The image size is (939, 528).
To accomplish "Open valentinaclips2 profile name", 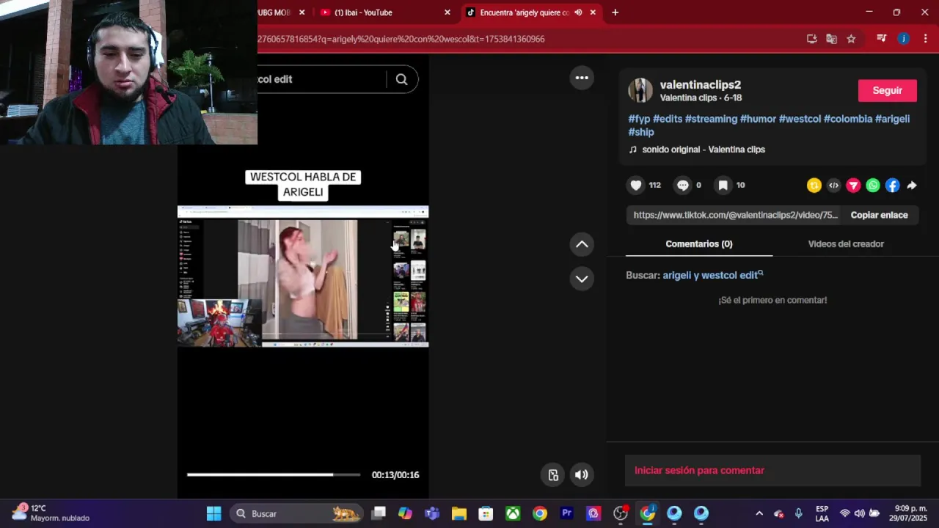I will click(x=701, y=84).
